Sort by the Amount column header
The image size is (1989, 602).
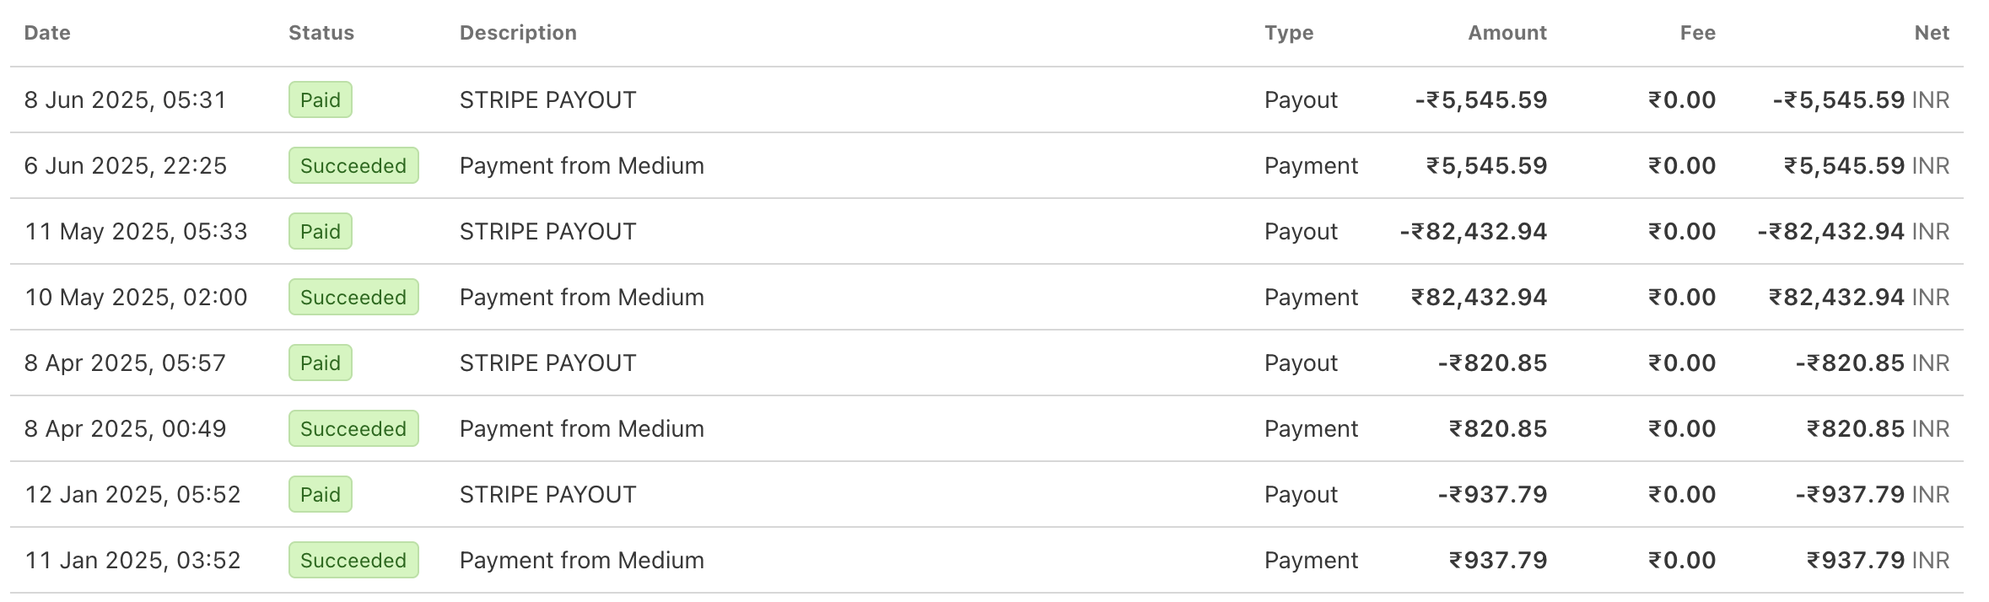click(1507, 33)
